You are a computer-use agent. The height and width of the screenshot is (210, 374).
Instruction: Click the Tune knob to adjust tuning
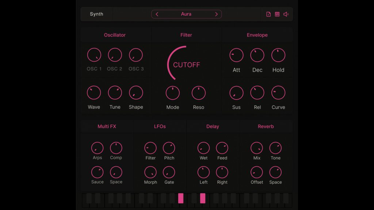click(x=115, y=92)
